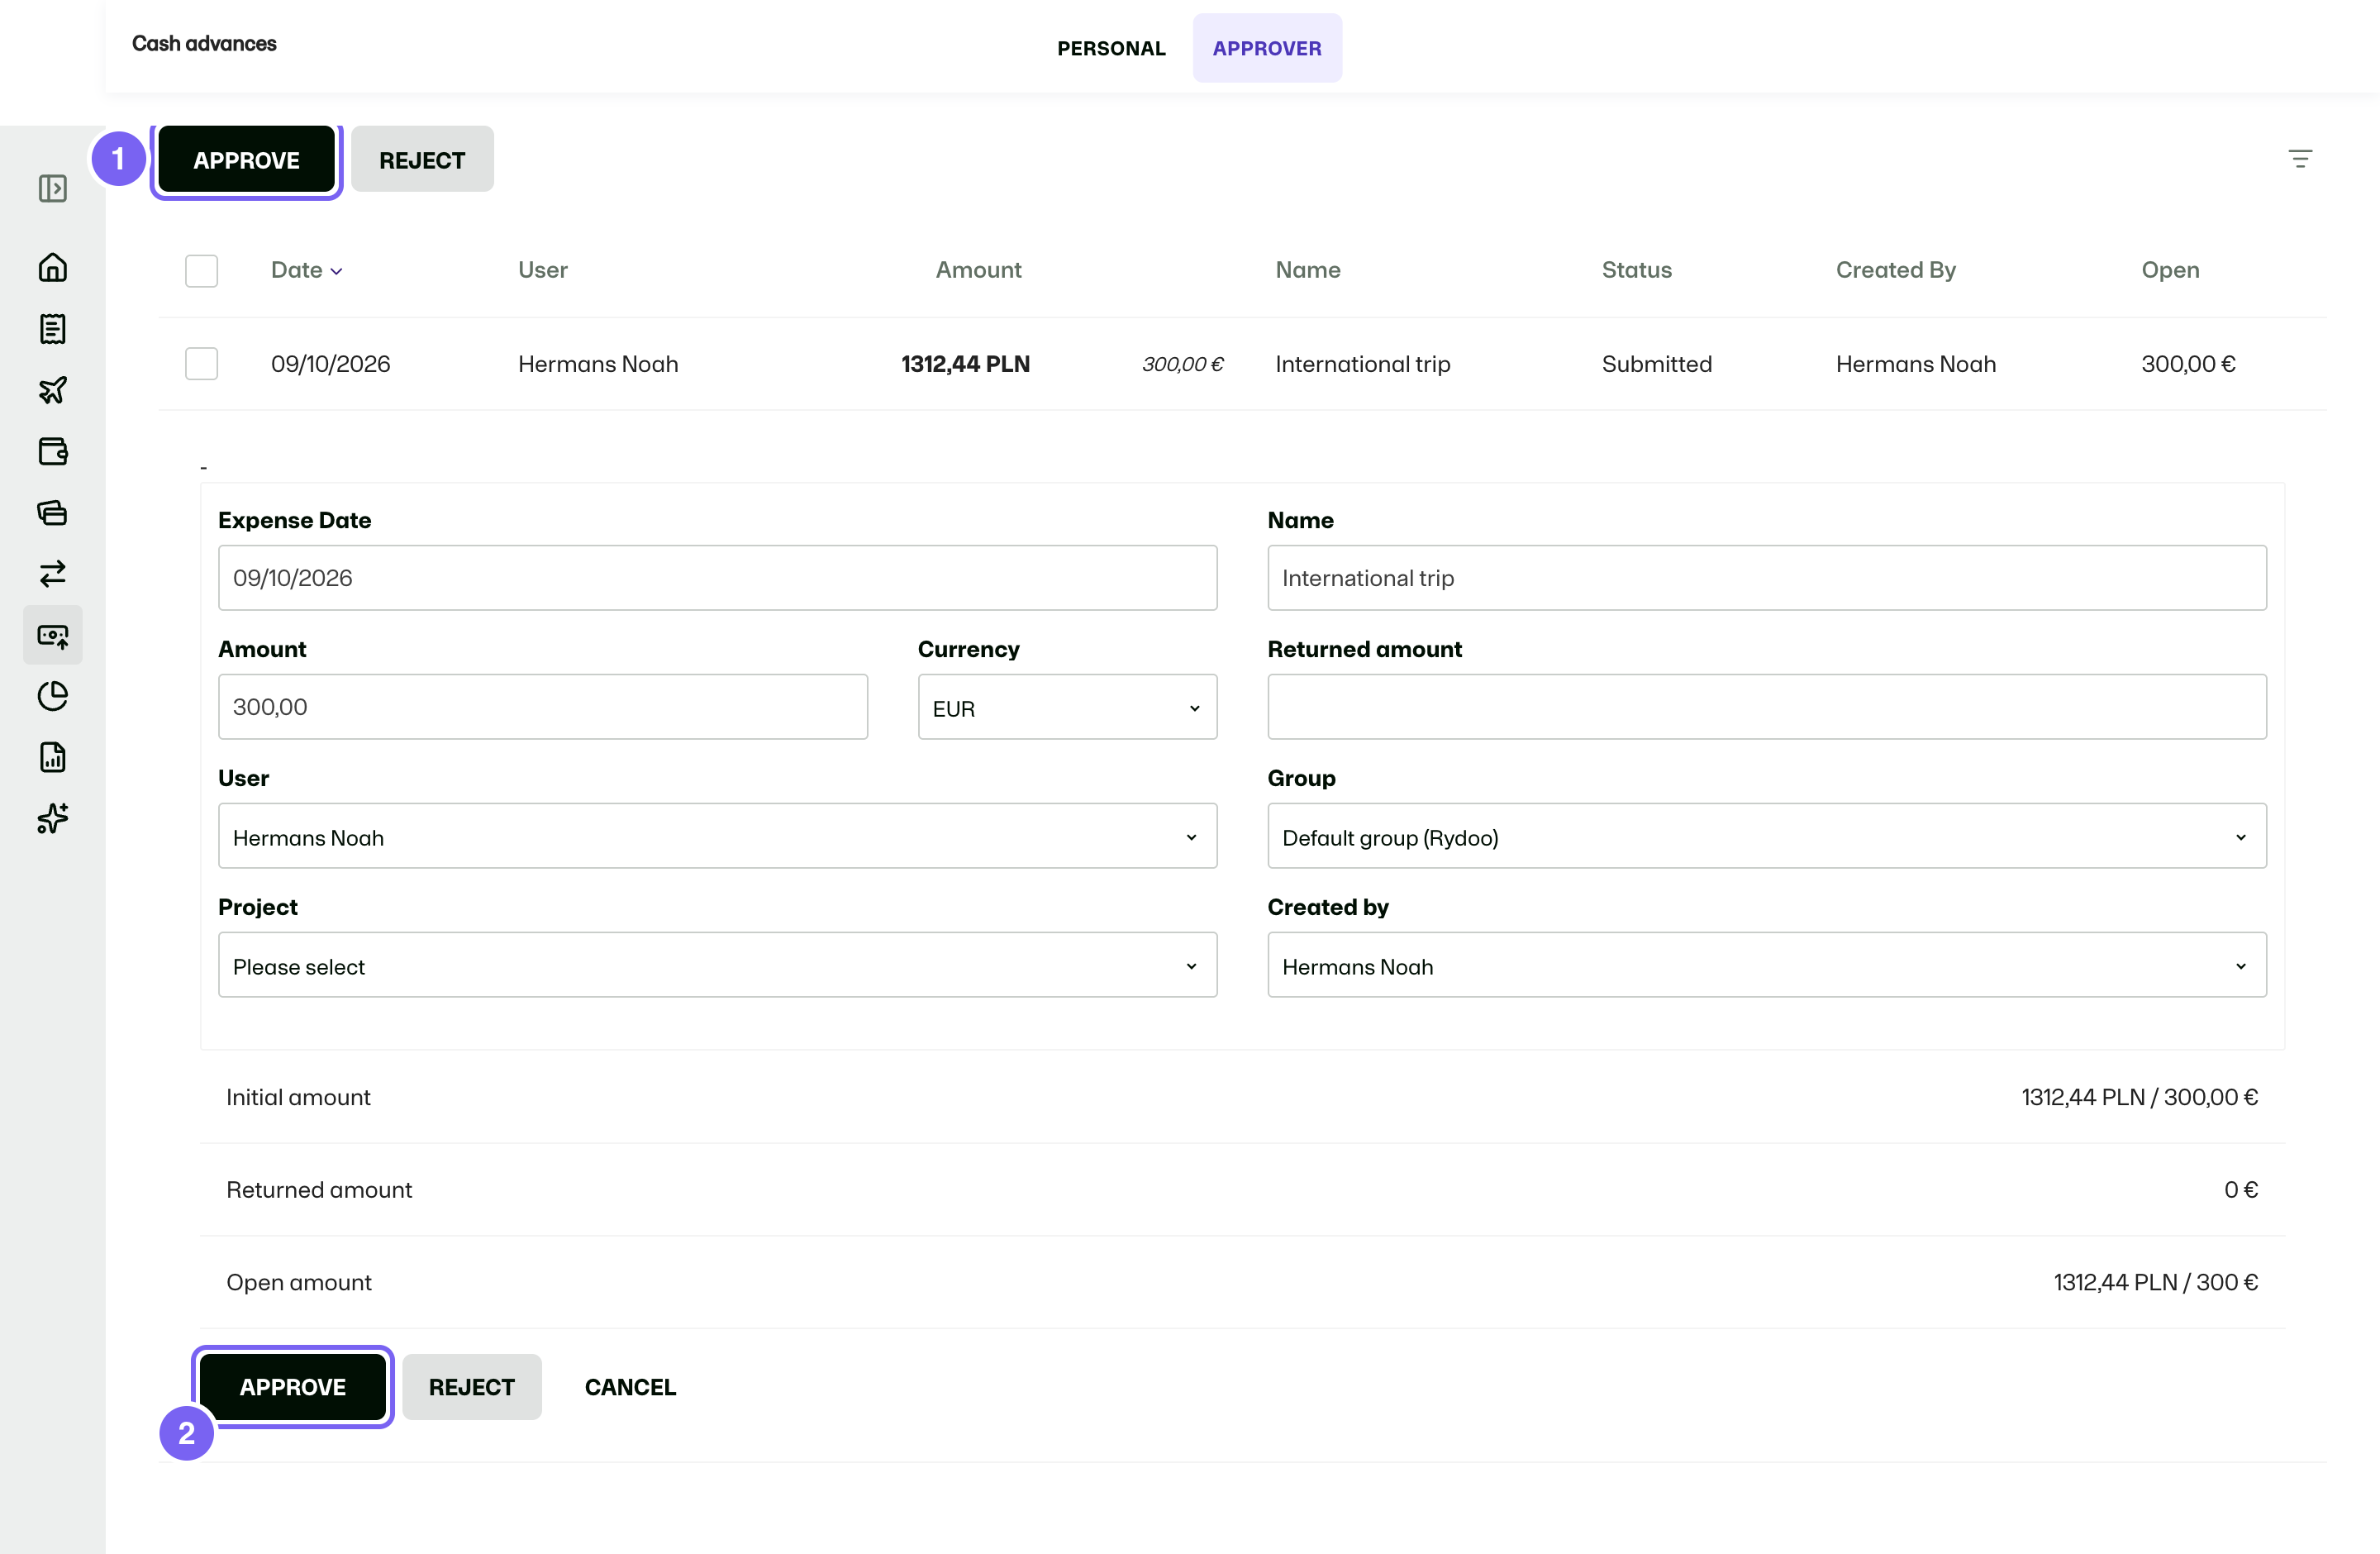Screen dimensions: 2380x1554
Task: Open the Created by Hermans Noah dropdown
Action: pyautogui.click(x=1766, y=965)
